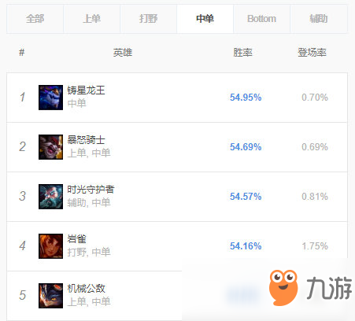Open the Bottom role tab
This screenshot has height=321, width=355.
pos(261,19)
